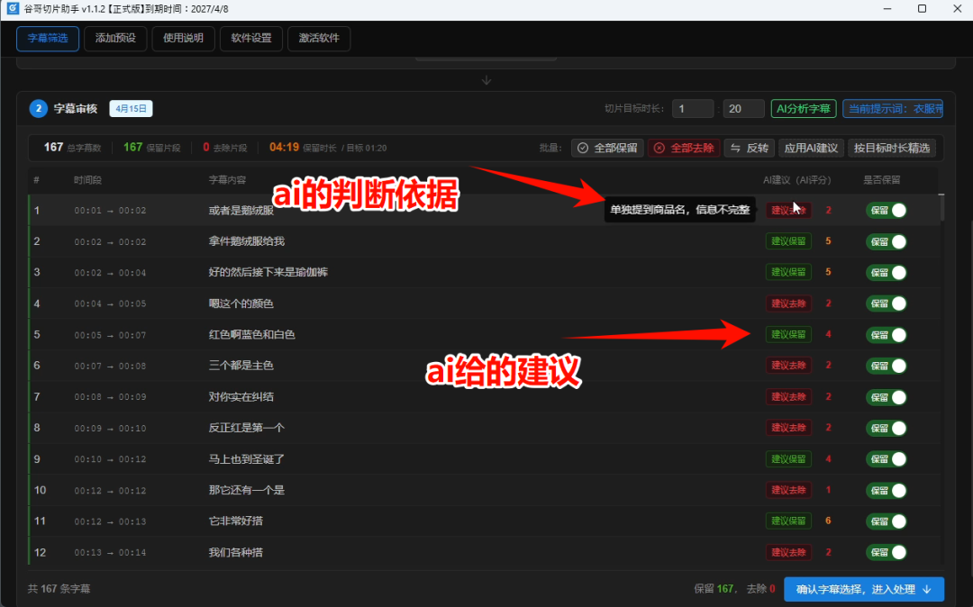Click the AI建议 (AI评分) column header

[x=796, y=180]
